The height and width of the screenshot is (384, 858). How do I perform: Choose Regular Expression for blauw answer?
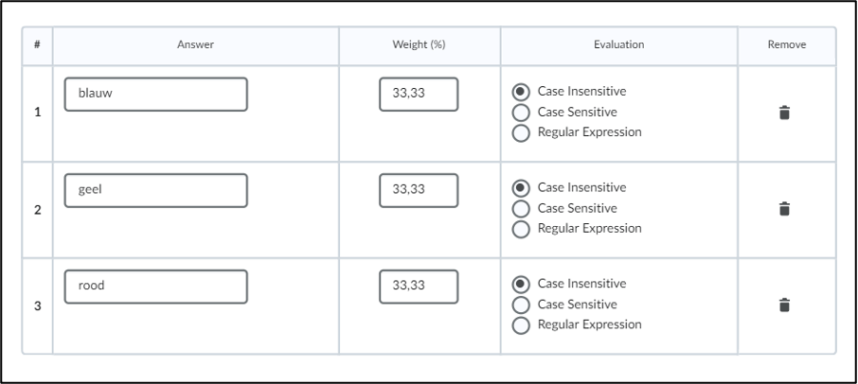coord(521,132)
